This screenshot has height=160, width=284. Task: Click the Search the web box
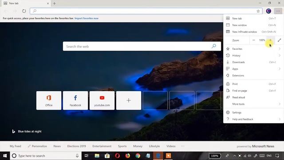[x=142, y=46]
